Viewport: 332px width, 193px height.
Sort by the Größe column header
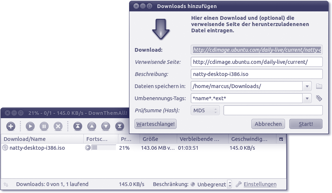158,139
